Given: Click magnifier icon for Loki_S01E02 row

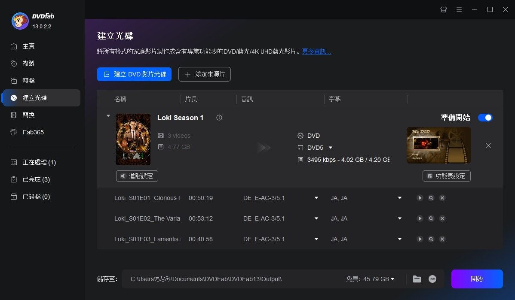Looking at the screenshot, I should (x=431, y=218).
